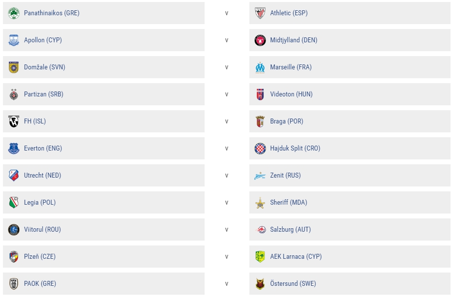Click the Östersund club crest icon
Image resolution: width=451 pixels, height=306 pixels.
260,284
